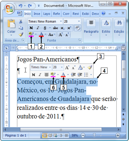
Task: Switch to the Corr ribbon tab
Action: tap(66, 14)
